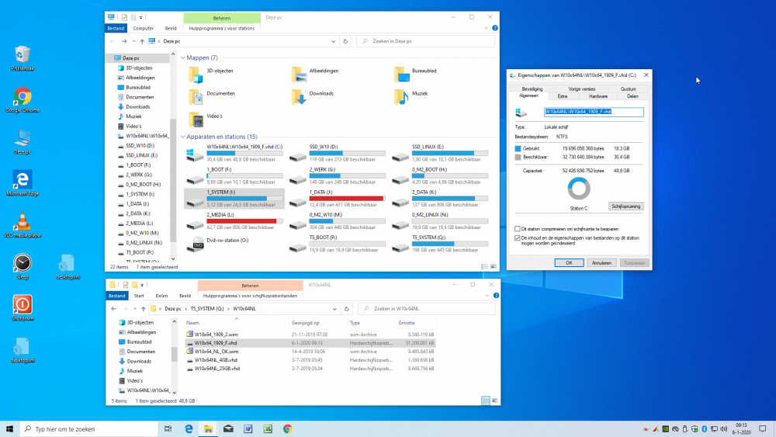
Task: Collapse the Mappen (7) group
Action: [182, 58]
